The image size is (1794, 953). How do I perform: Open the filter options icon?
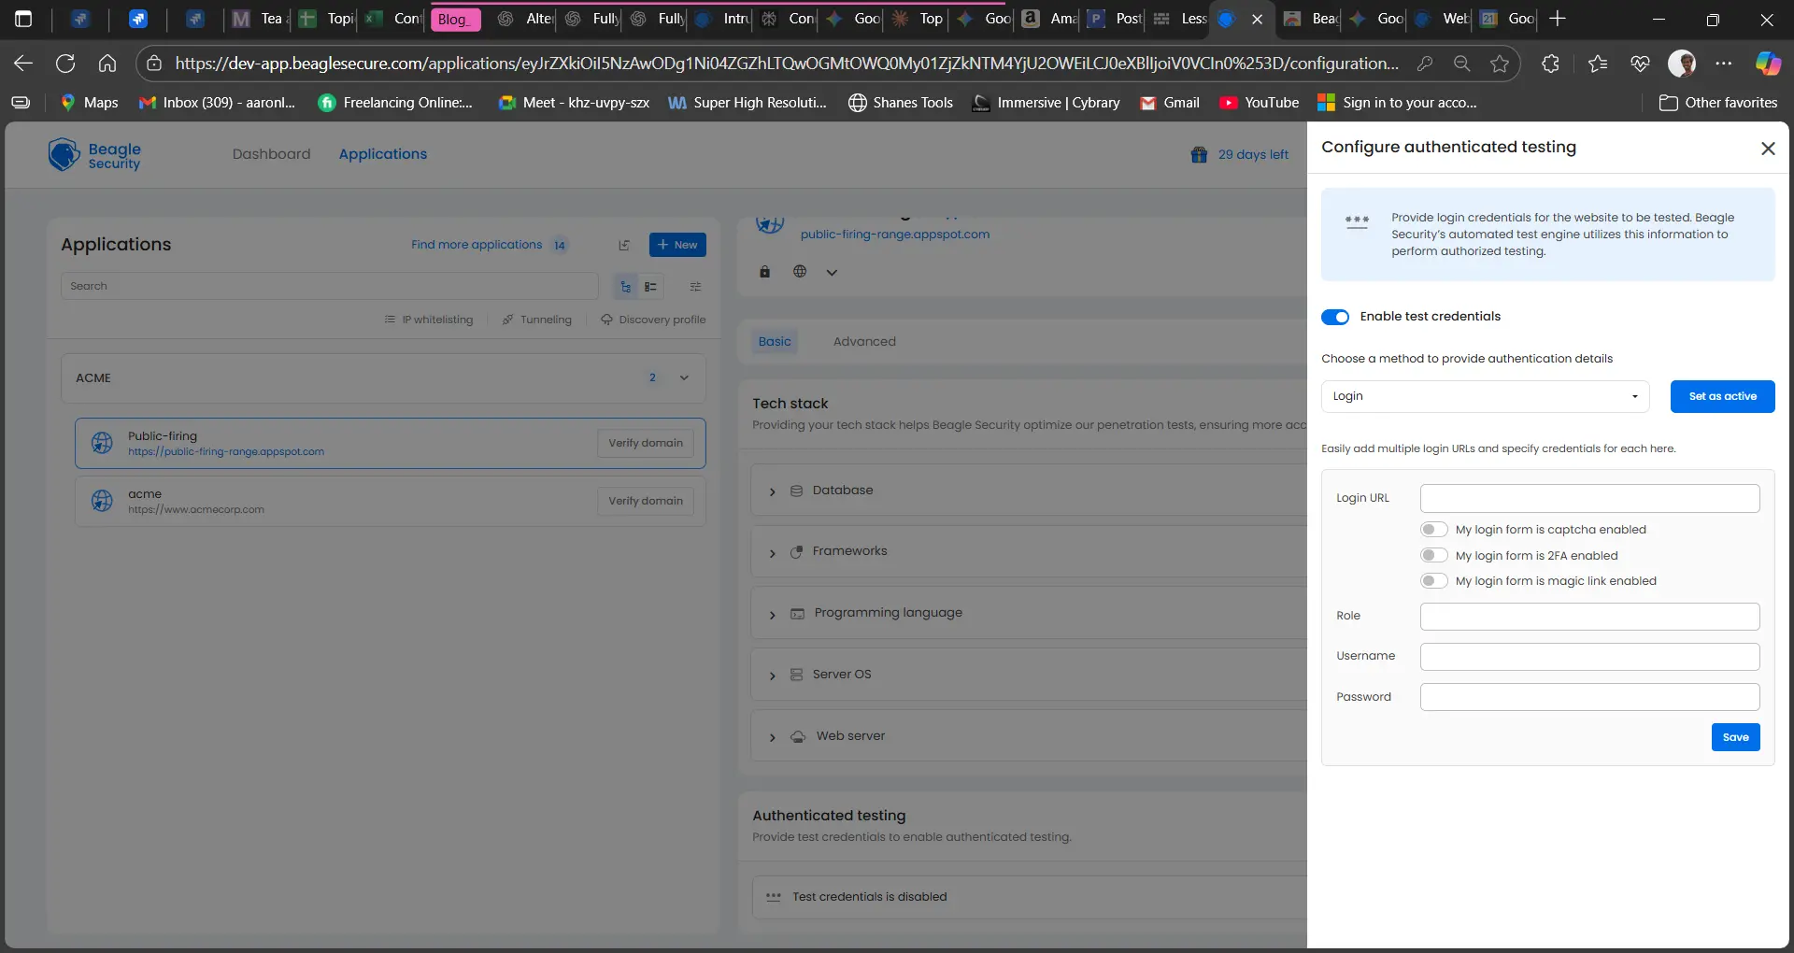694,286
